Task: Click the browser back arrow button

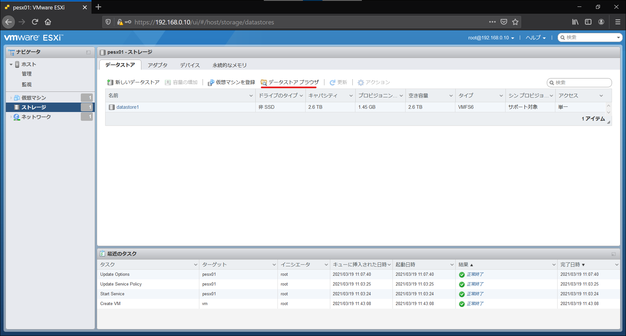Action: (x=8, y=22)
